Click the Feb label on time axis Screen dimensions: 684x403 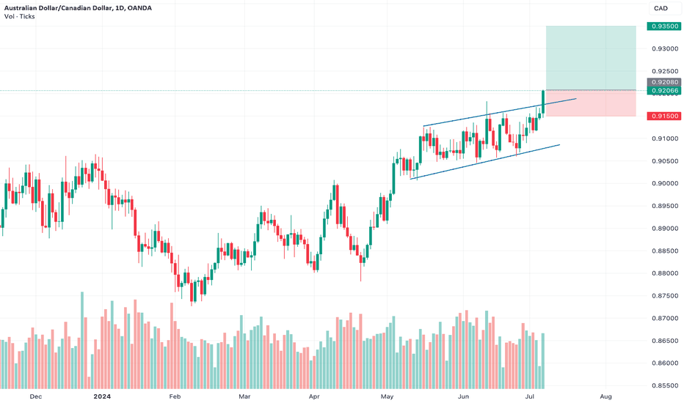(x=175, y=396)
